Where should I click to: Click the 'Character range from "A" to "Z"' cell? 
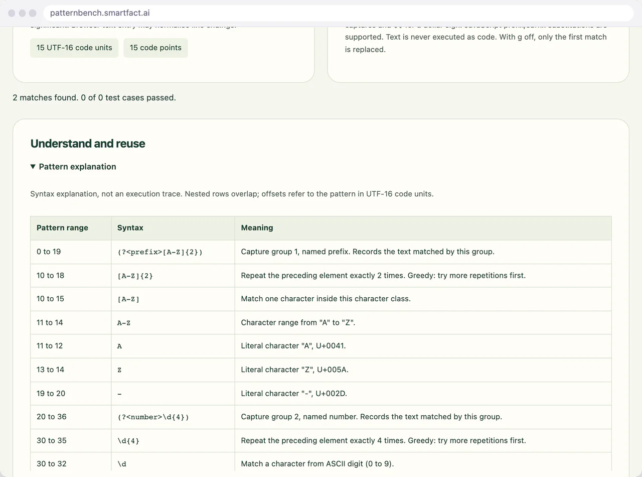(423, 322)
